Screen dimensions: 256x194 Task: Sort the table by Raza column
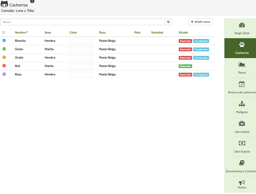[x=102, y=33]
